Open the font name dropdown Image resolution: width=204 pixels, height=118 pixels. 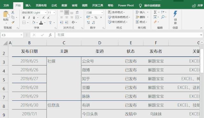46,12
